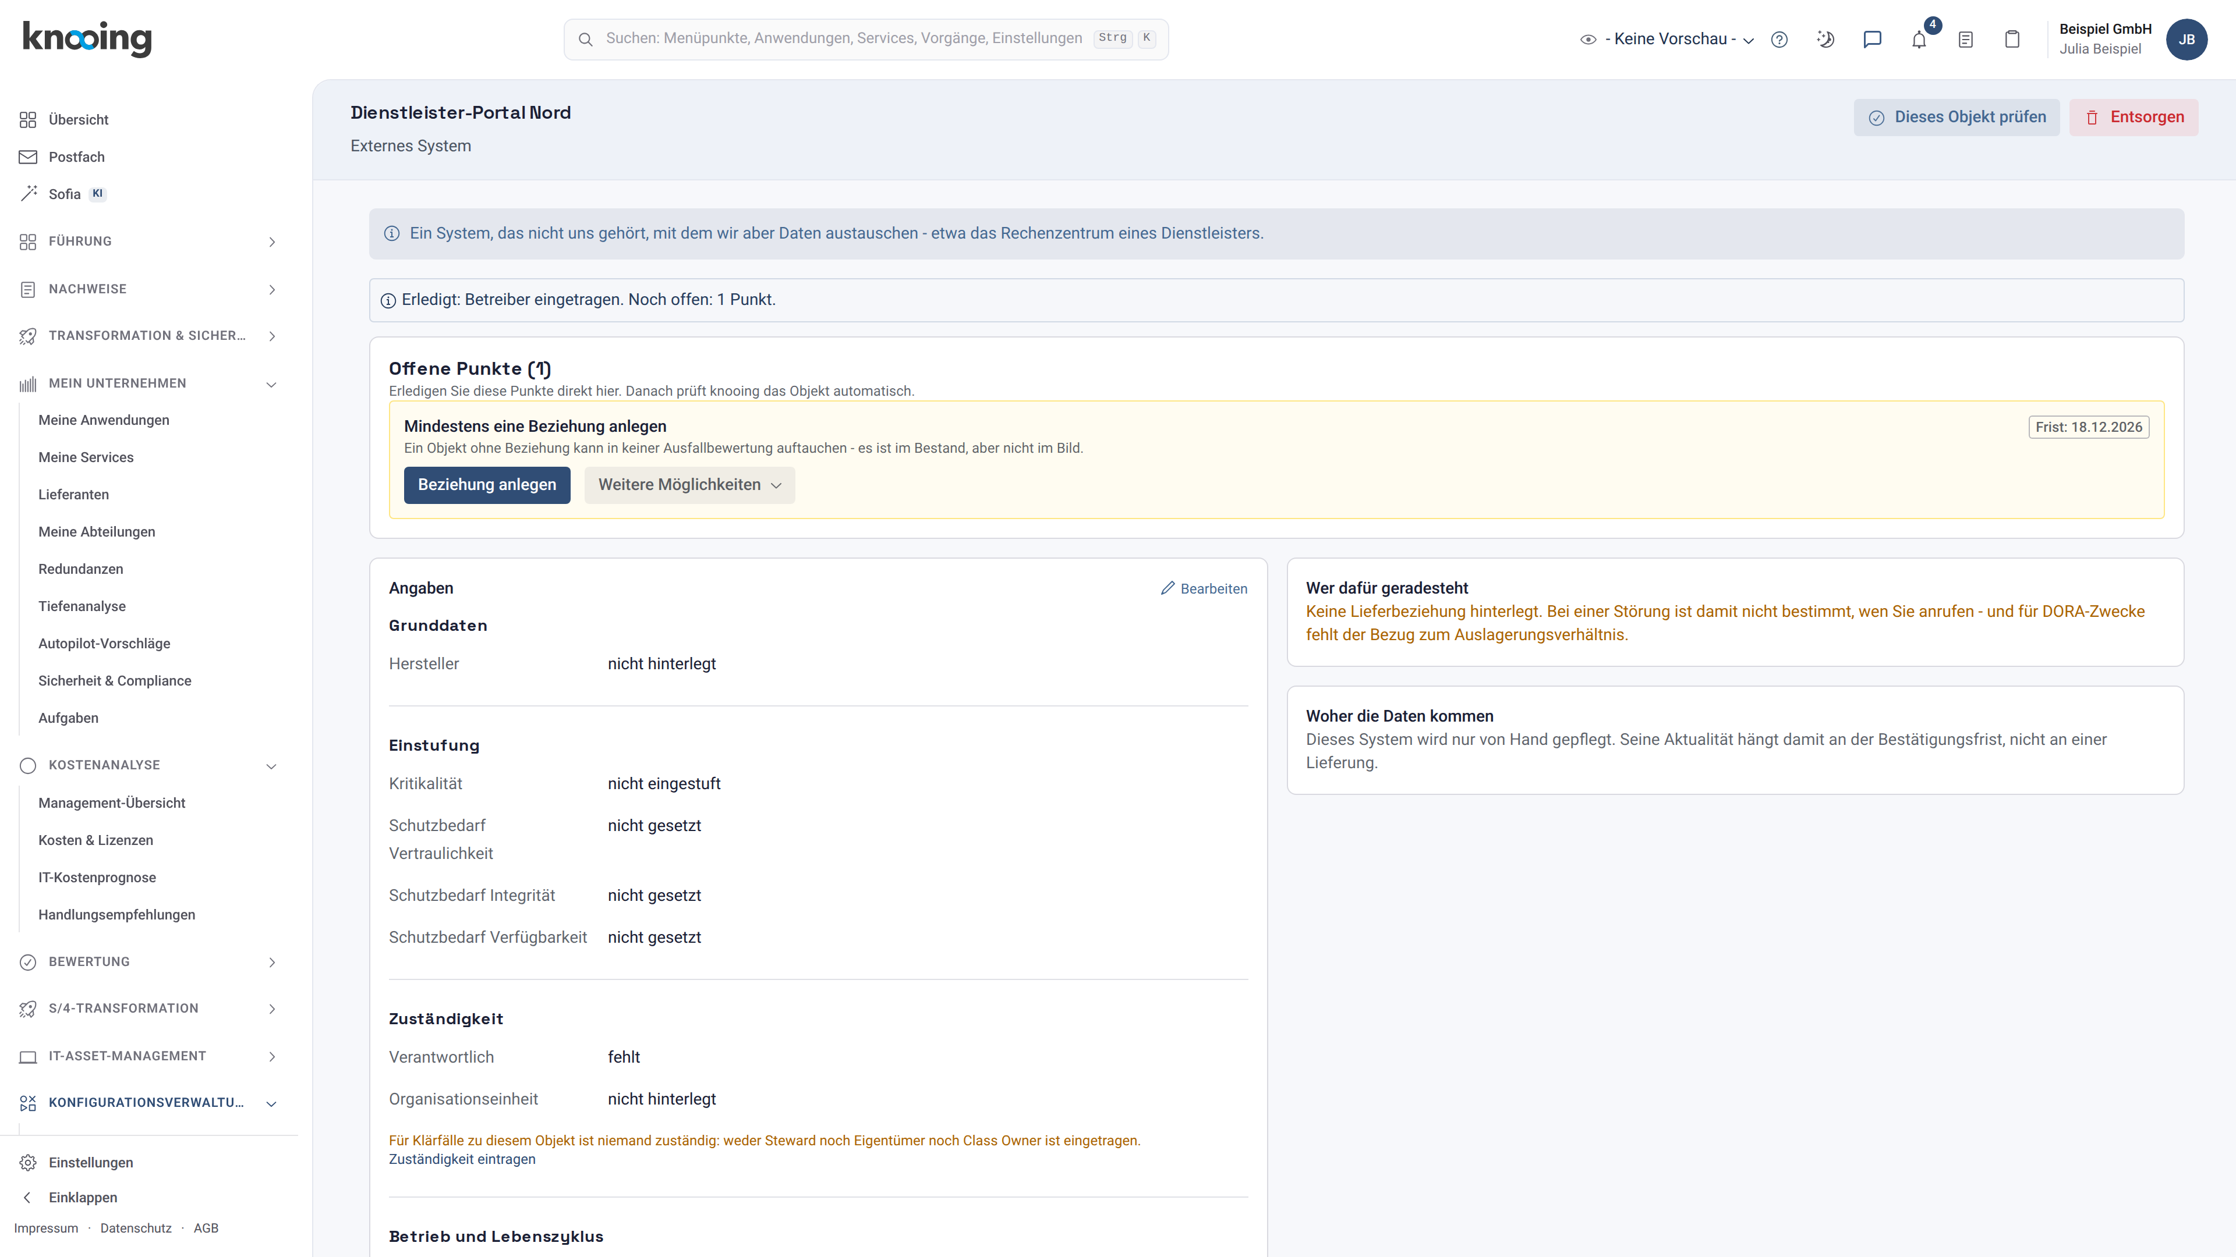Open the notifications bell with badge 4
2236x1257 pixels.
(x=1919, y=39)
